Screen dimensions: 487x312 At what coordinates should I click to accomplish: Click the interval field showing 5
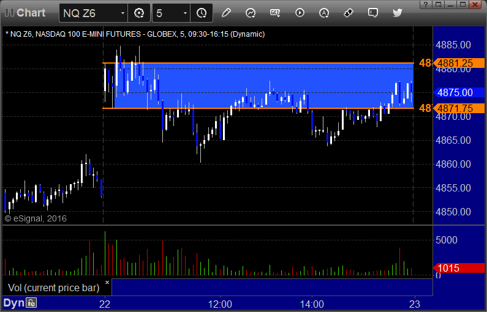pos(171,13)
